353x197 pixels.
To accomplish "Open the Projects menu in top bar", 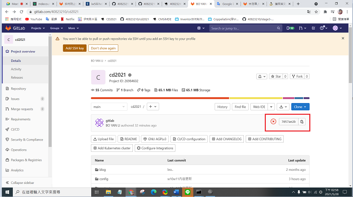I will pyautogui.click(x=38, y=28).
